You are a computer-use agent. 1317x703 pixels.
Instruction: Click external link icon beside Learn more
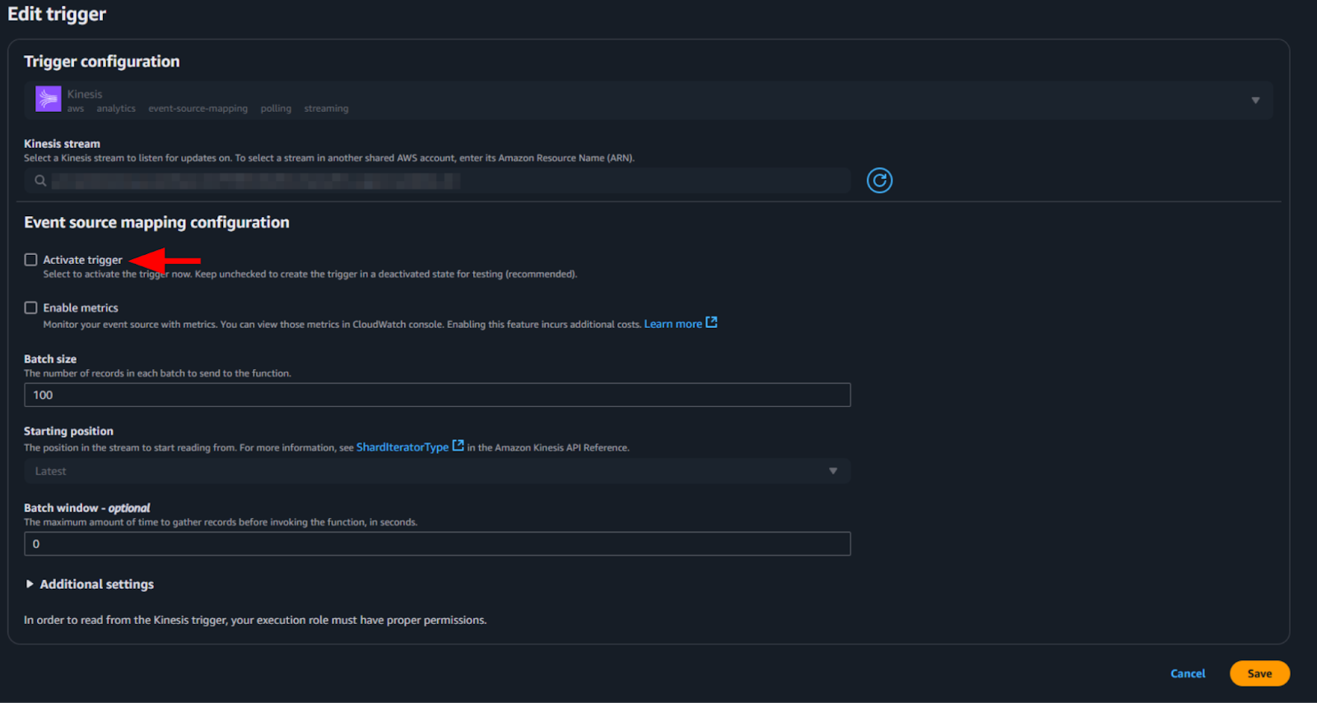712,322
